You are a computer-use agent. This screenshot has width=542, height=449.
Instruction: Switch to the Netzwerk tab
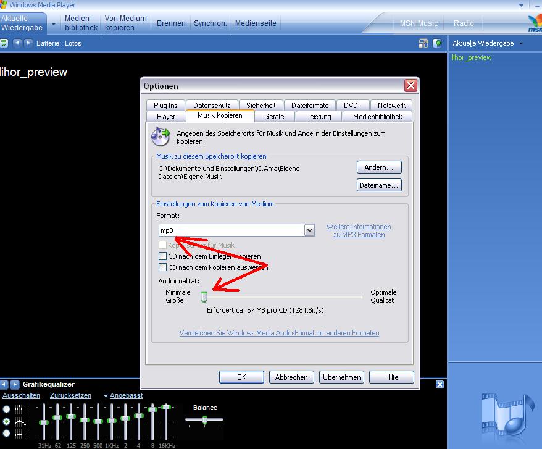pos(391,105)
